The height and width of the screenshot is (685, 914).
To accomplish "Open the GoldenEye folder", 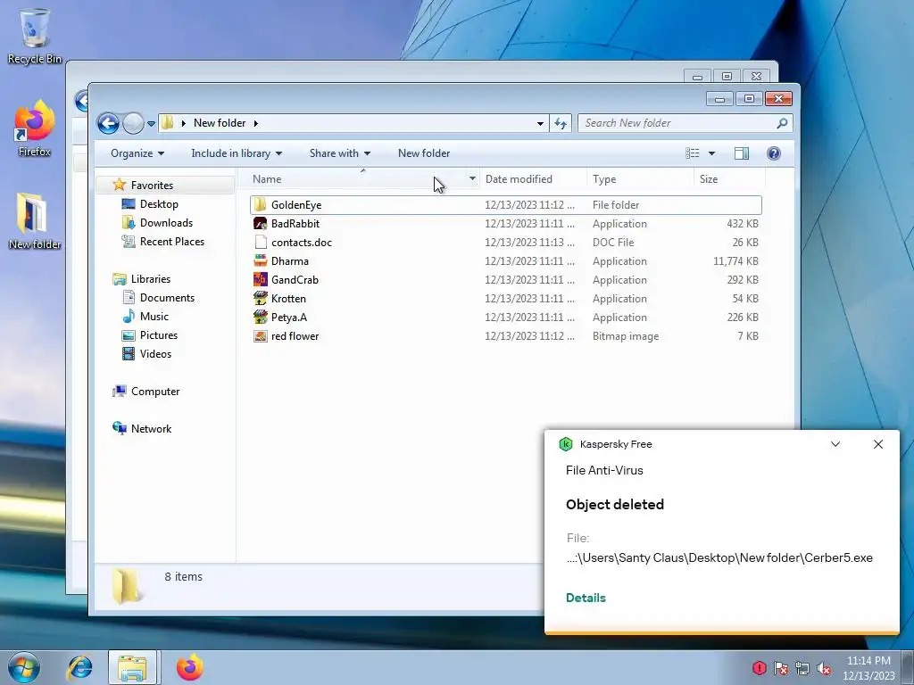I will (x=505, y=205).
